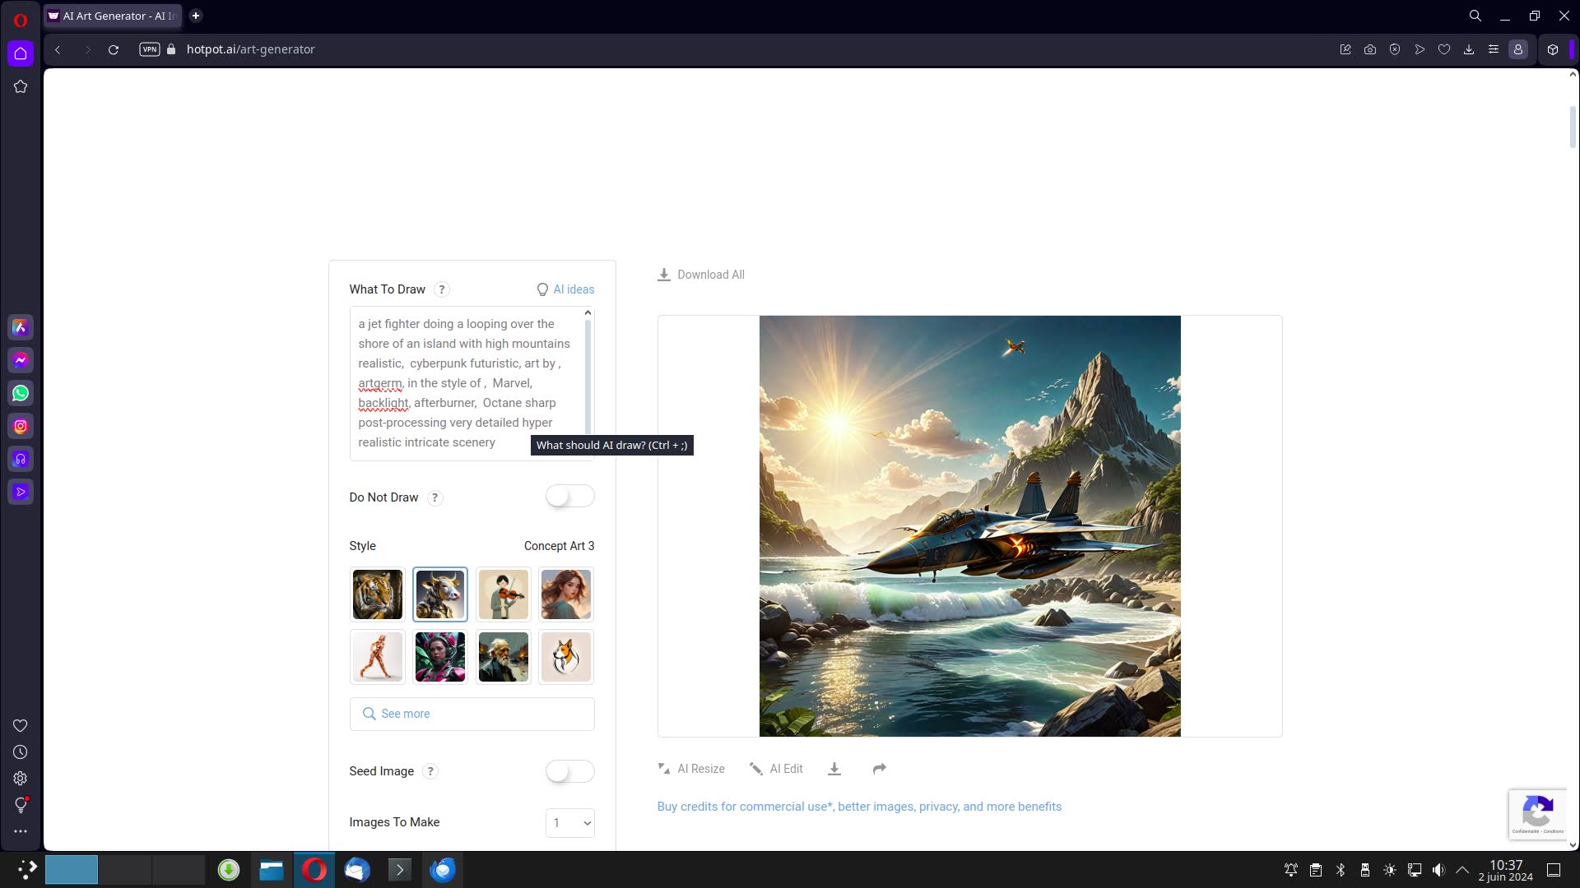Click the help icon next to What To Draw
1580x888 pixels.
point(442,289)
